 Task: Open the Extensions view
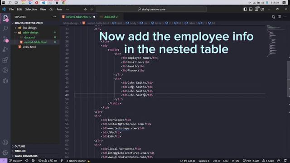[x=5, y=60]
